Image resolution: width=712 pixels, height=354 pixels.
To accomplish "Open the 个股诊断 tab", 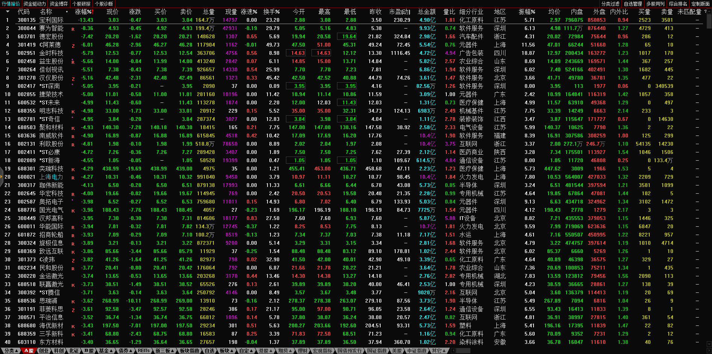I will (104, 4).
